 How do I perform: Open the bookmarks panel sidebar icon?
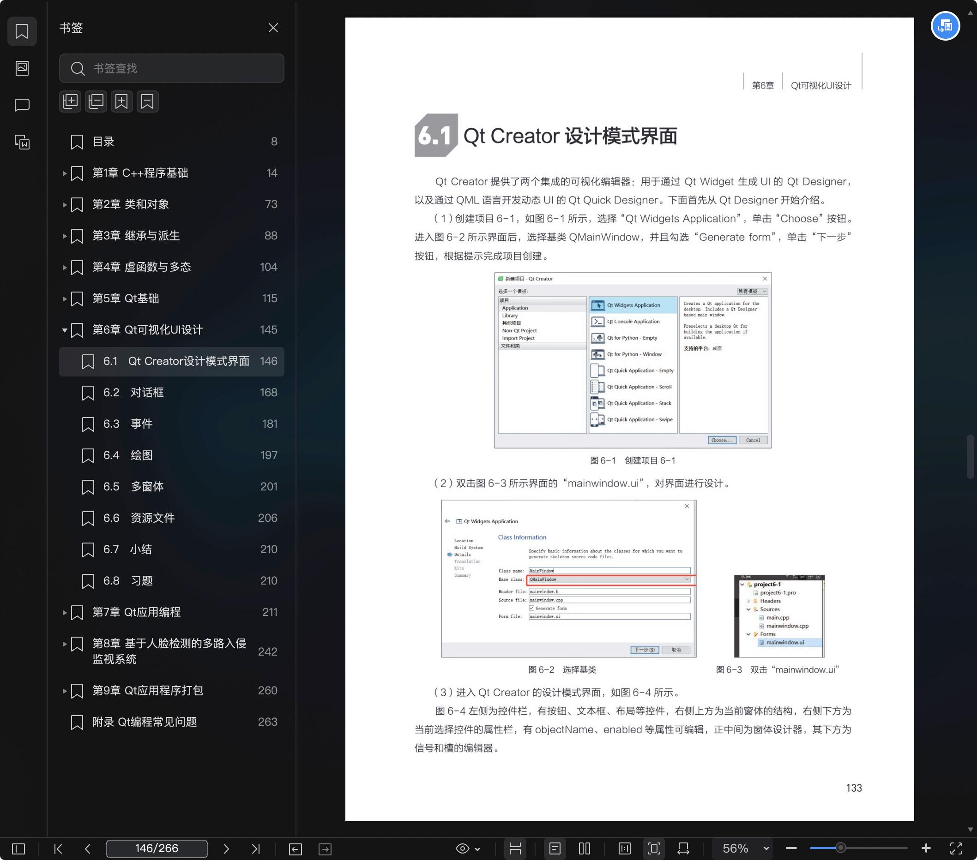tap(22, 31)
